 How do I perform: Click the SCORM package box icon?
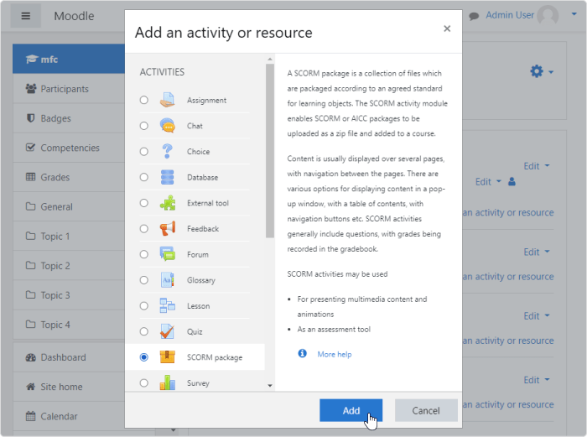click(167, 357)
